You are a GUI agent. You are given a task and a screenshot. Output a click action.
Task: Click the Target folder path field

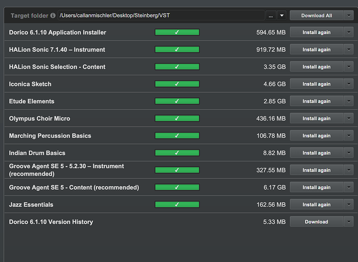(x=161, y=16)
